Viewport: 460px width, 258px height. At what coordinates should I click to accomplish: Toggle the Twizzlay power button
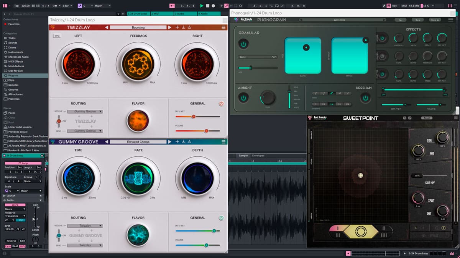point(221,104)
